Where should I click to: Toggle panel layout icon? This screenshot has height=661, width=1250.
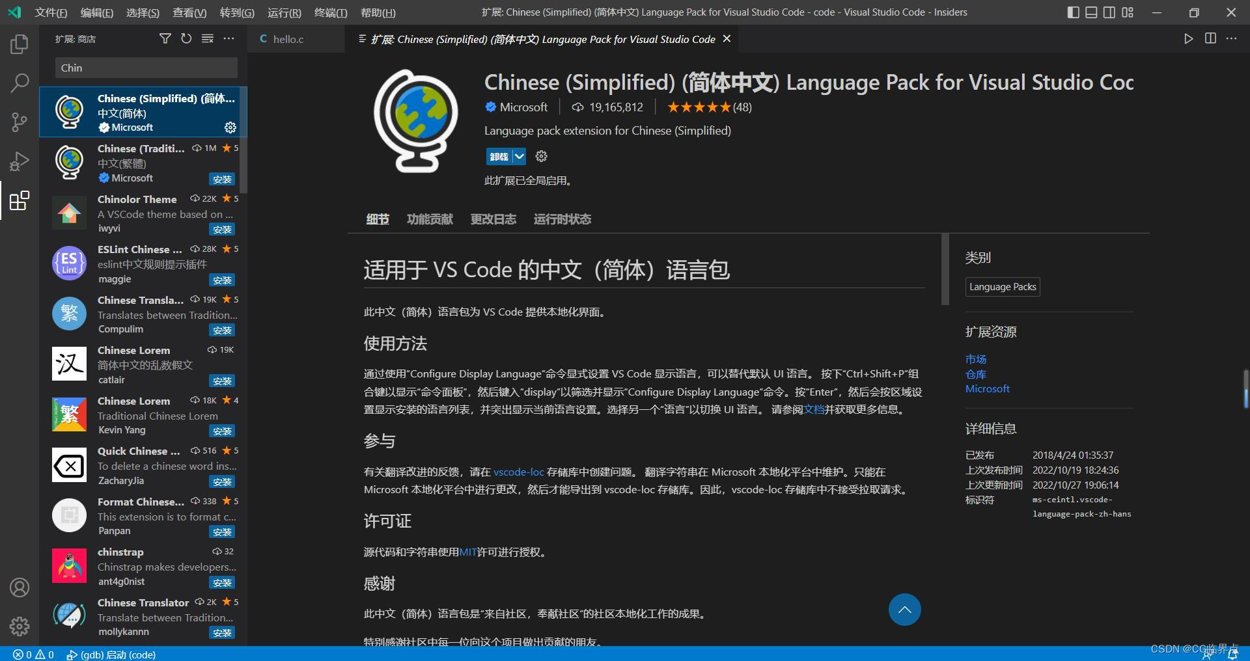1091,12
